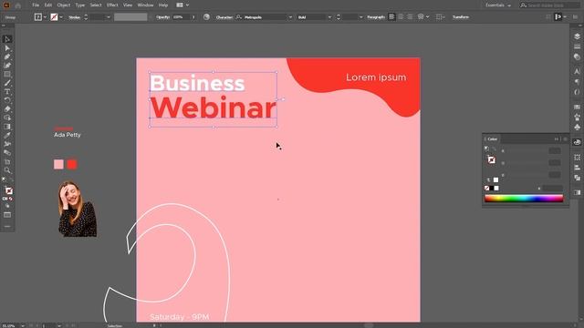Open font style dropdown showing Bold
The height and width of the screenshot is (328, 584).
pyautogui.click(x=329, y=17)
